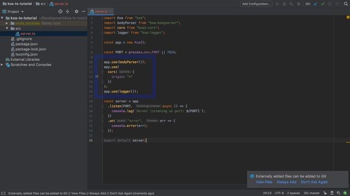Image resolution: width=350 pixels, height=196 pixels.
Task: Toggle code fold marker at line 12
Action: [x=102, y=72]
